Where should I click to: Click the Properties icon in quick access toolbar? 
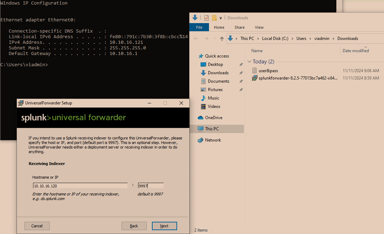(207, 18)
